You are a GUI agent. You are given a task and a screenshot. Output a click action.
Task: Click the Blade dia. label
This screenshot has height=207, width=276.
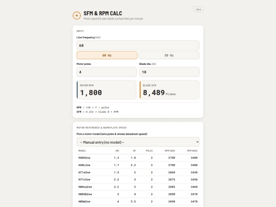pos(148,64)
